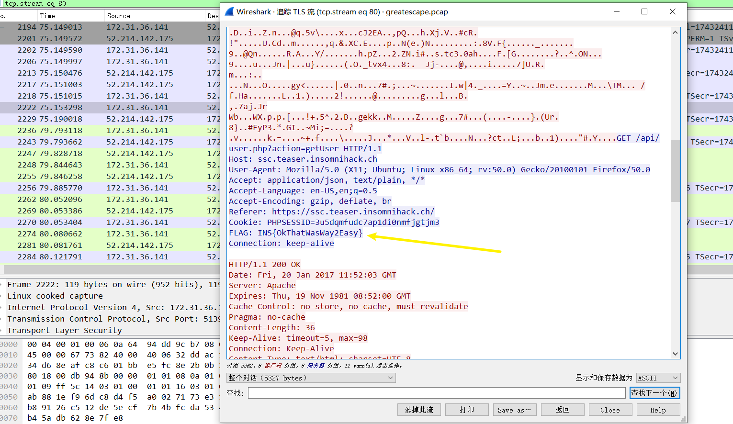Select packet 2269 in the packet list
The width and height of the screenshot is (733, 424).
pyautogui.click(x=110, y=211)
